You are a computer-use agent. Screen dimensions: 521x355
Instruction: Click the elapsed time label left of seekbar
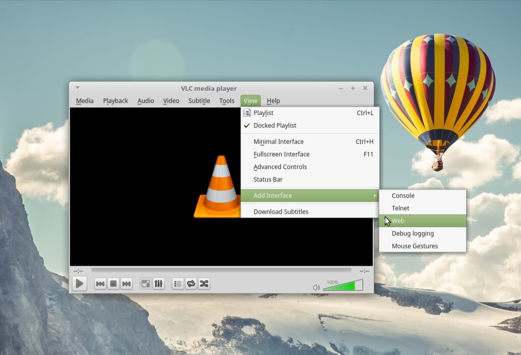click(78, 271)
